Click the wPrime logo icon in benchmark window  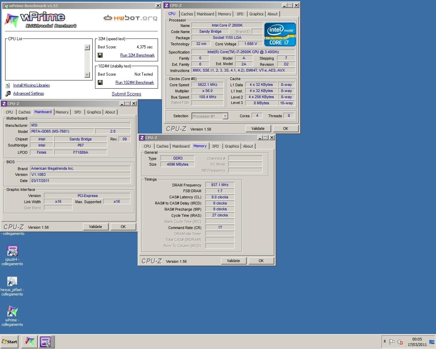click(x=12, y=20)
